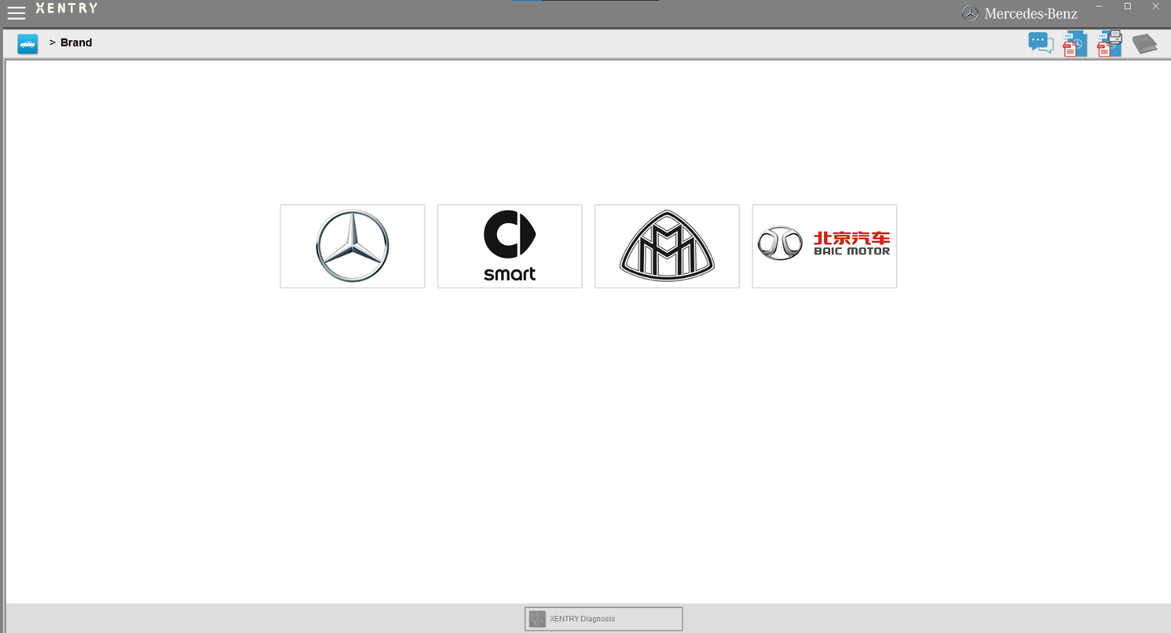Image resolution: width=1171 pixels, height=633 pixels.
Task: Click the PDF print icon with printer
Action: point(1109,44)
